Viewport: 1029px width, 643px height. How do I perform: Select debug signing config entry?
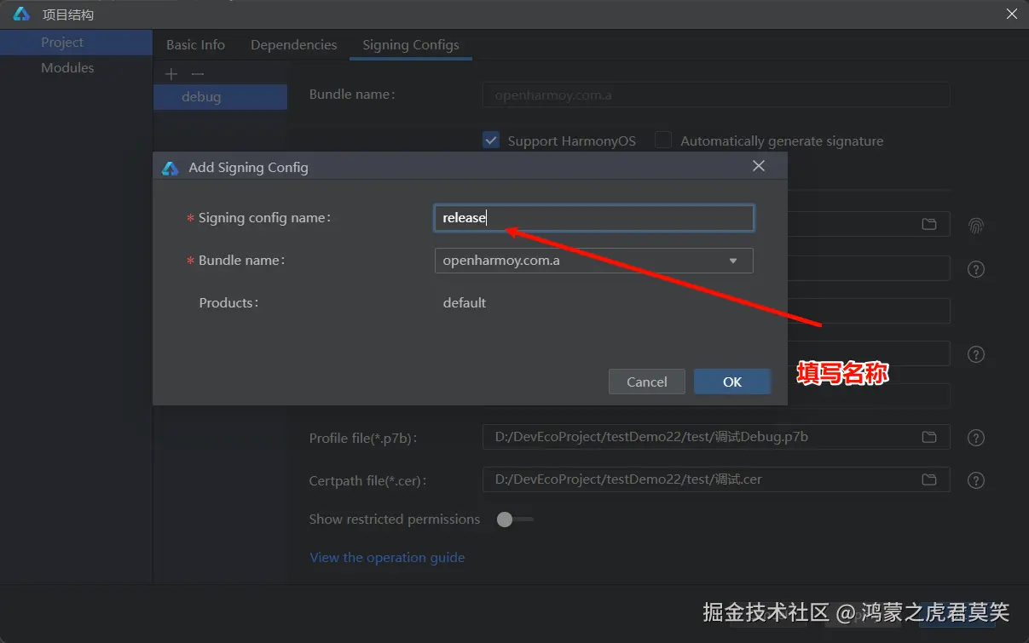click(x=220, y=97)
